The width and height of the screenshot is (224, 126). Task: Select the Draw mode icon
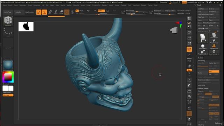(x=44, y=12)
